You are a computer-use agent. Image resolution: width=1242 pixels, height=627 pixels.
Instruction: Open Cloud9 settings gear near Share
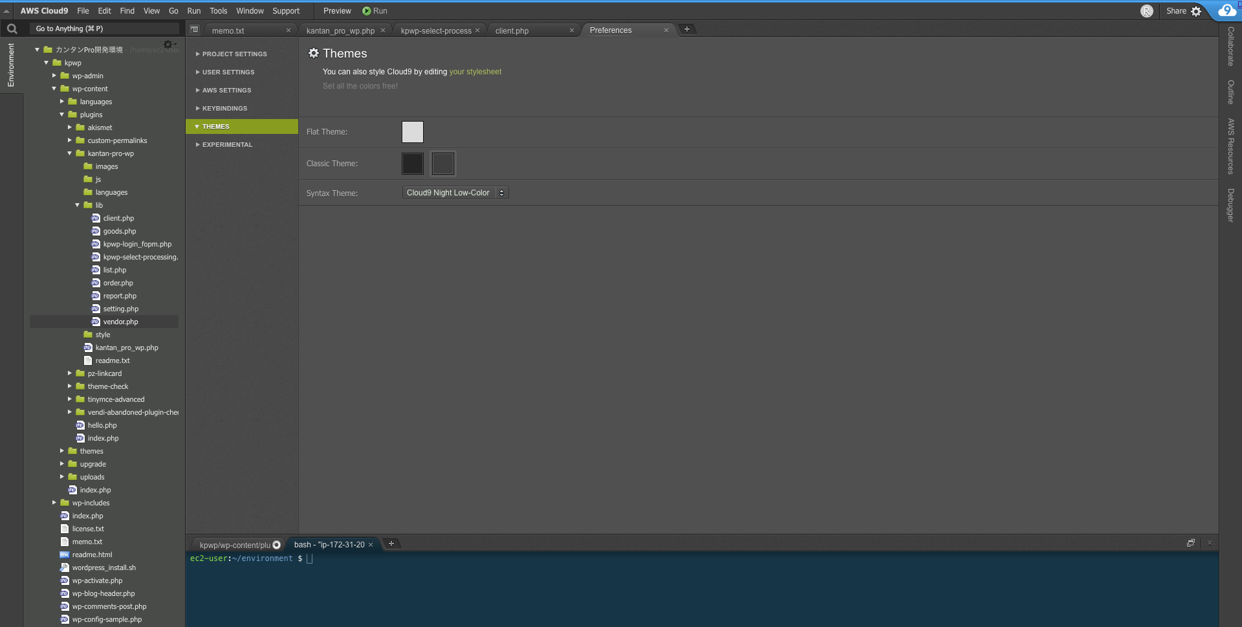(1196, 11)
